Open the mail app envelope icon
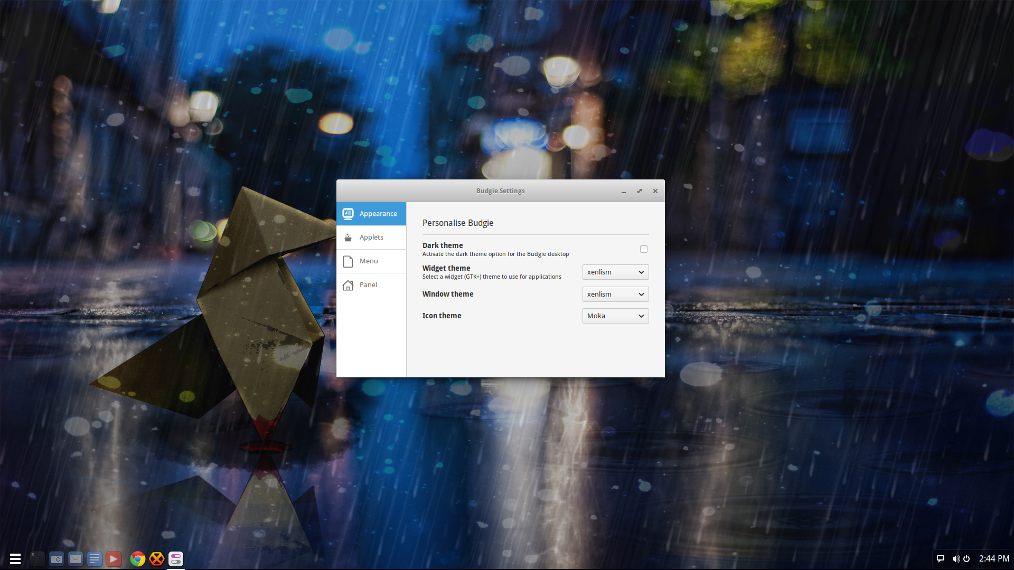1014x570 pixels. [x=76, y=558]
